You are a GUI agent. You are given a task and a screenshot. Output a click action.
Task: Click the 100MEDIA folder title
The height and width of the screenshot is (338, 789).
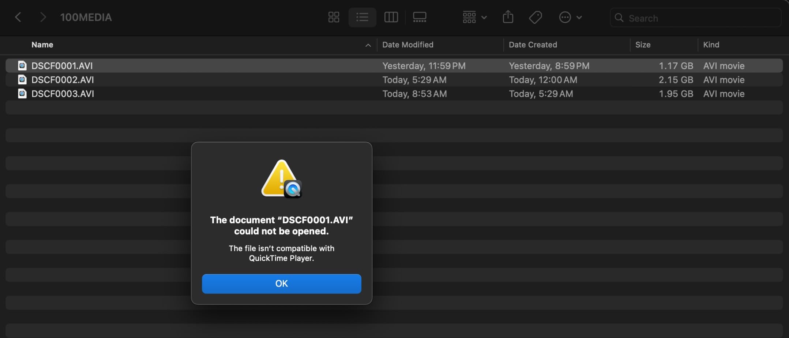click(86, 17)
